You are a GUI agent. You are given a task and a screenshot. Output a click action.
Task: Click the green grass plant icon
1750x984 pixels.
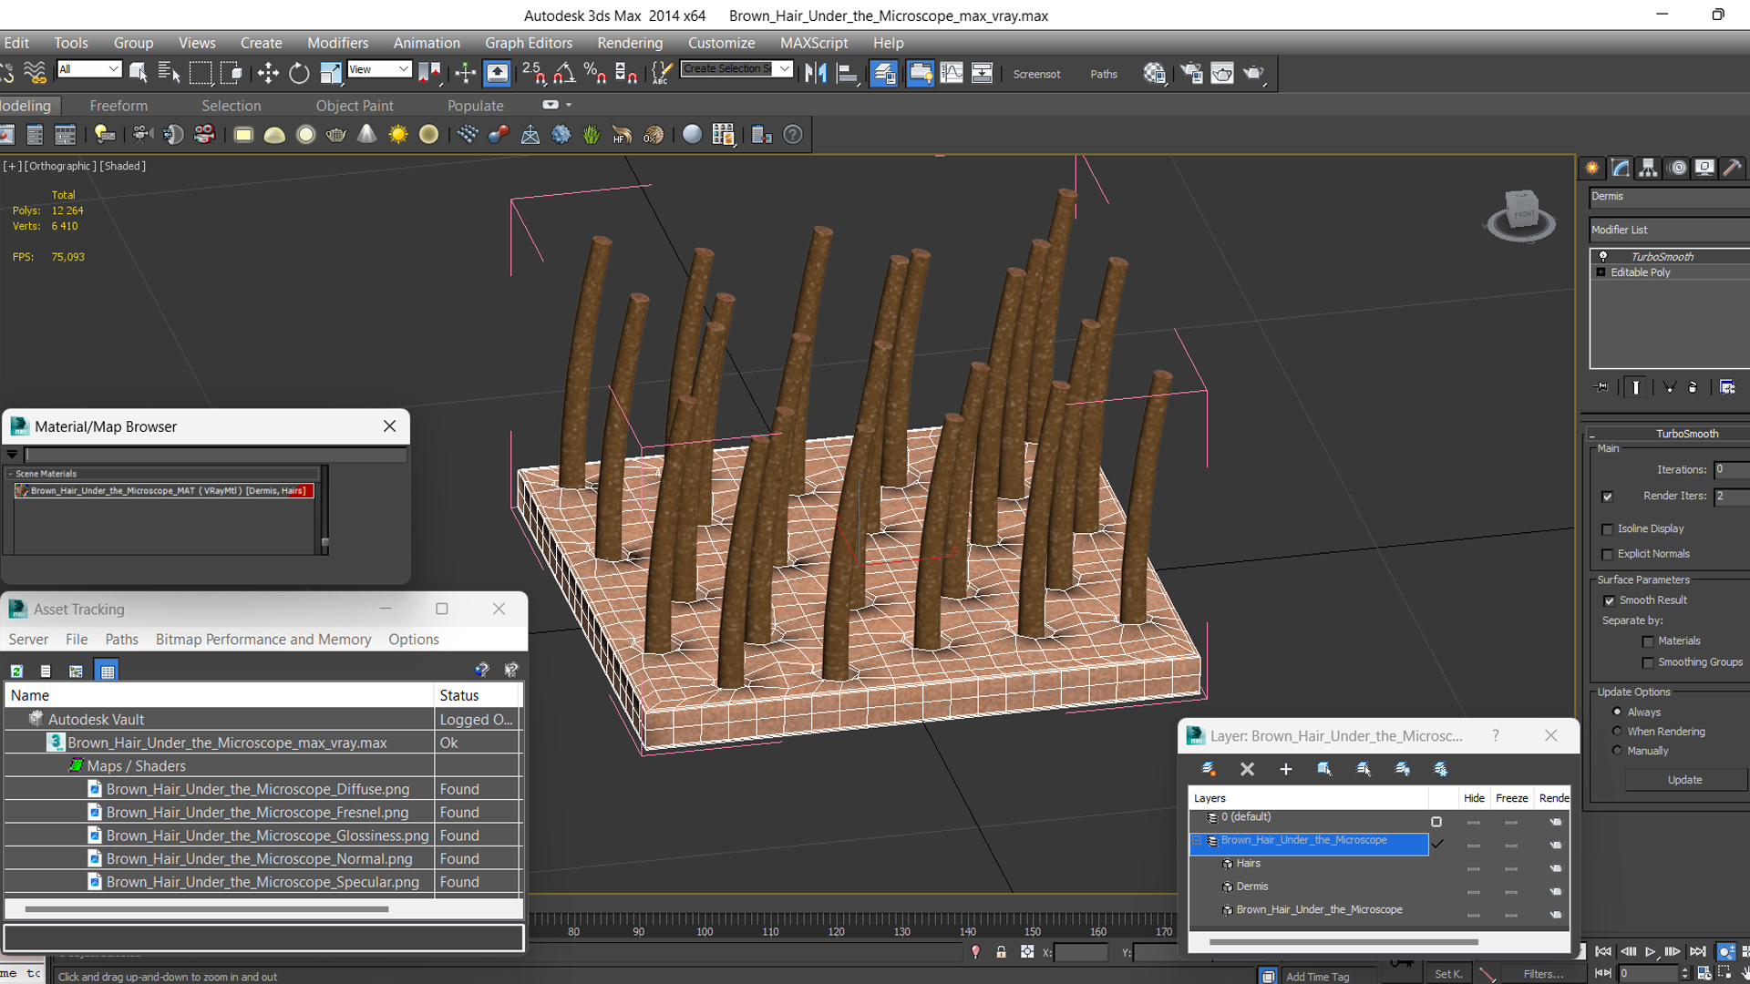pos(592,135)
